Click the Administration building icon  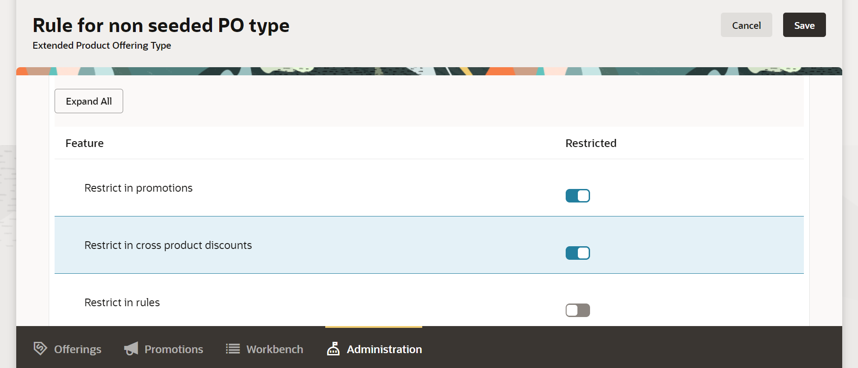point(333,349)
